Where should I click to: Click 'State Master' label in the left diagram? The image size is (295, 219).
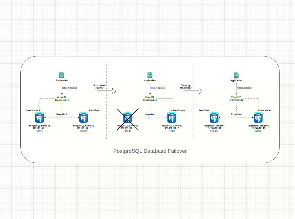pos(32,110)
